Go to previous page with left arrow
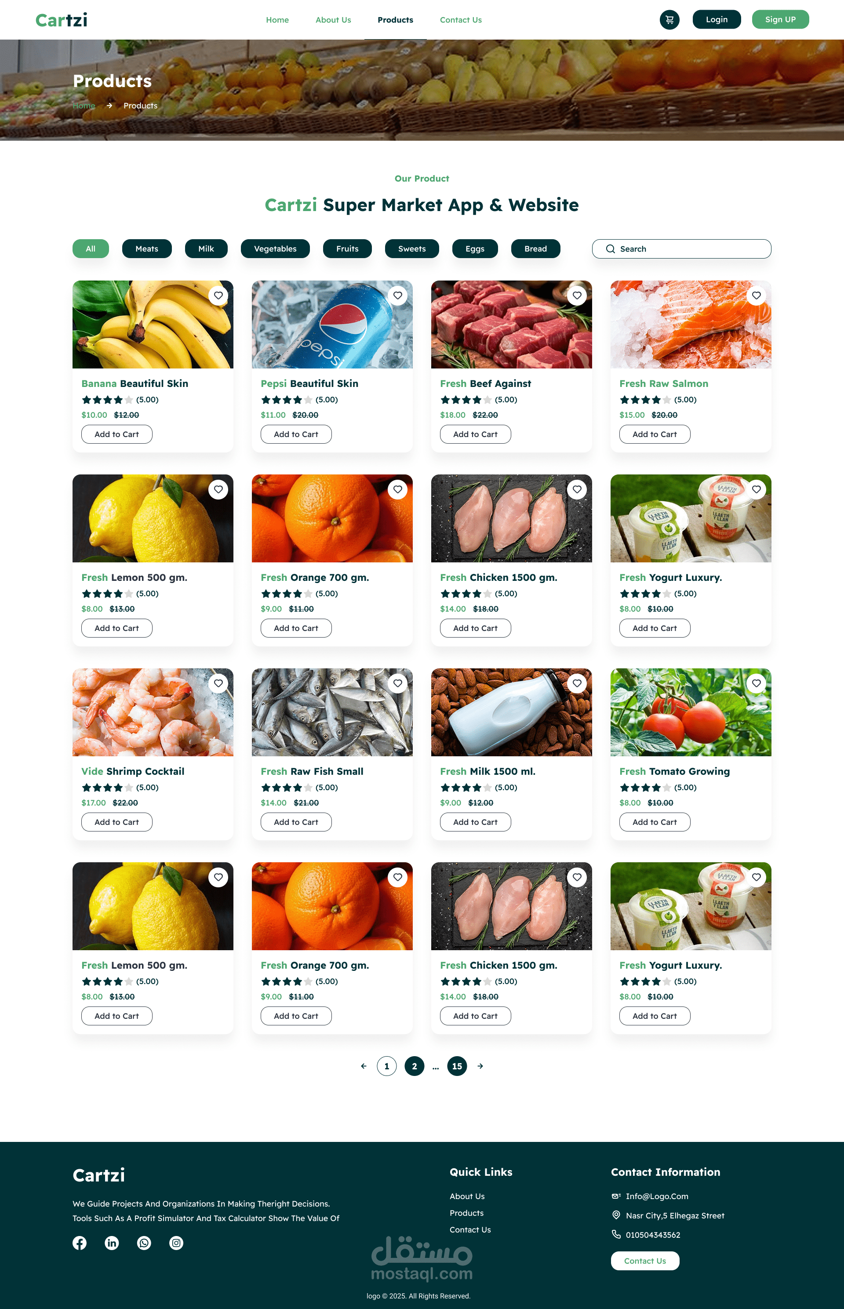The image size is (844, 1309). 364,1065
